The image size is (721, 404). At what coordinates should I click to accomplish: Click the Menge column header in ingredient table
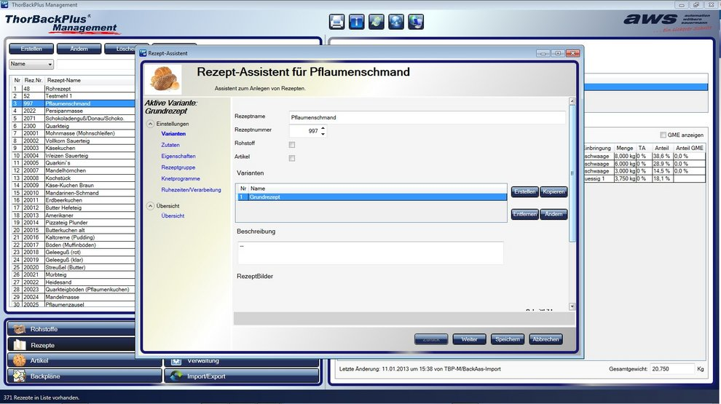624,148
